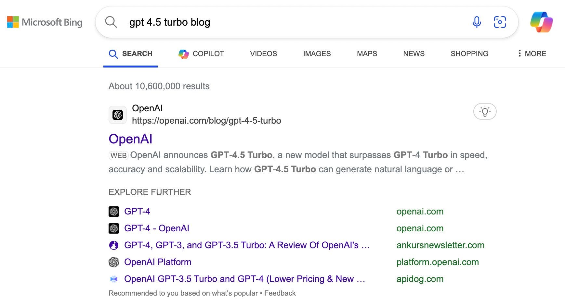Open the SHOPPING tab
Image resolution: width=565 pixels, height=305 pixels.
click(469, 54)
